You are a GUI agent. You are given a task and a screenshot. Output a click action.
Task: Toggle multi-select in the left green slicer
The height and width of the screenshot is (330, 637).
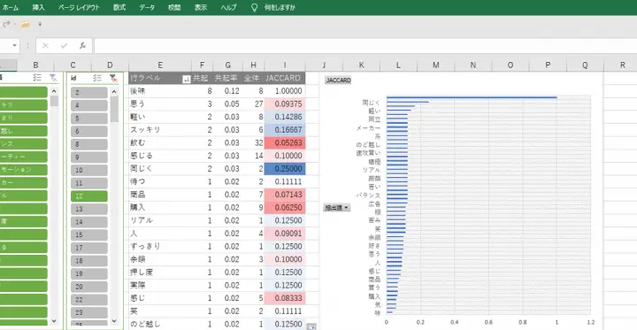[x=37, y=78]
